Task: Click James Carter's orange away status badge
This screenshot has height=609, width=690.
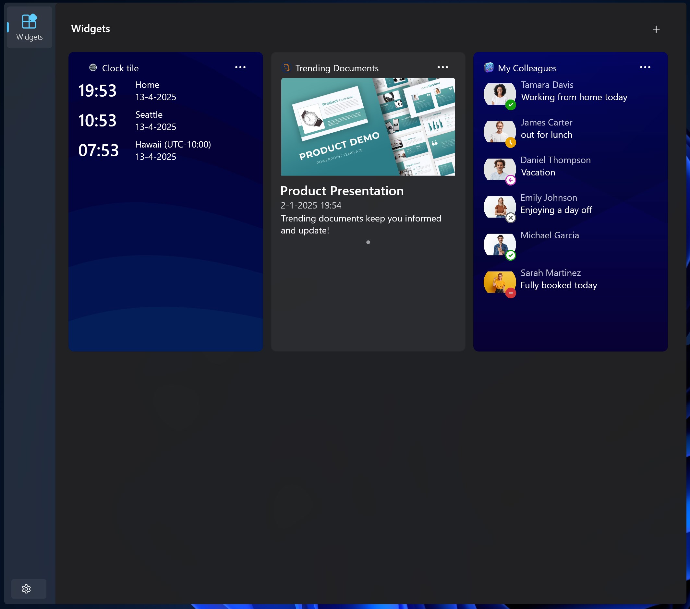Action: [510, 143]
